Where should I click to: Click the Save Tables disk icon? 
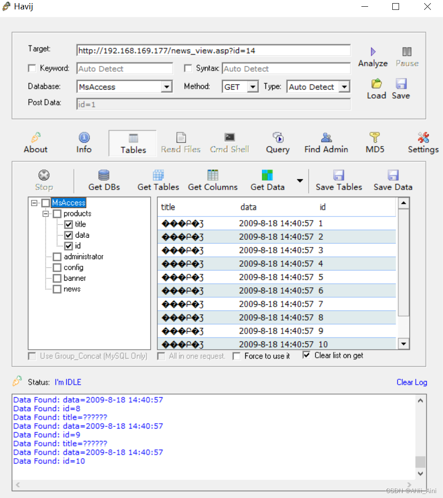click(339, 175)
